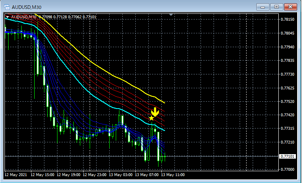Click the high value 0.77128 in chart header
This screenshot has width=302, height=183.
coord(60,17)
